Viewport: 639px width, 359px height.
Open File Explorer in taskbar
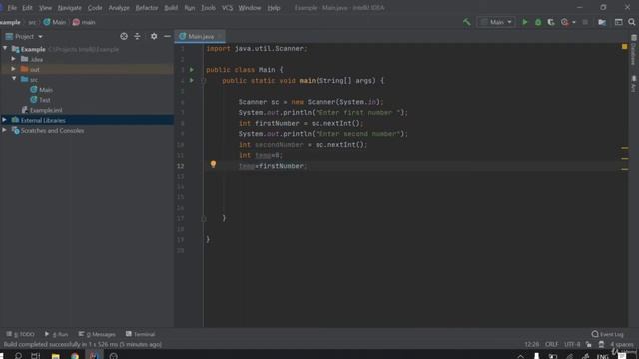click(x=56, y=356)
